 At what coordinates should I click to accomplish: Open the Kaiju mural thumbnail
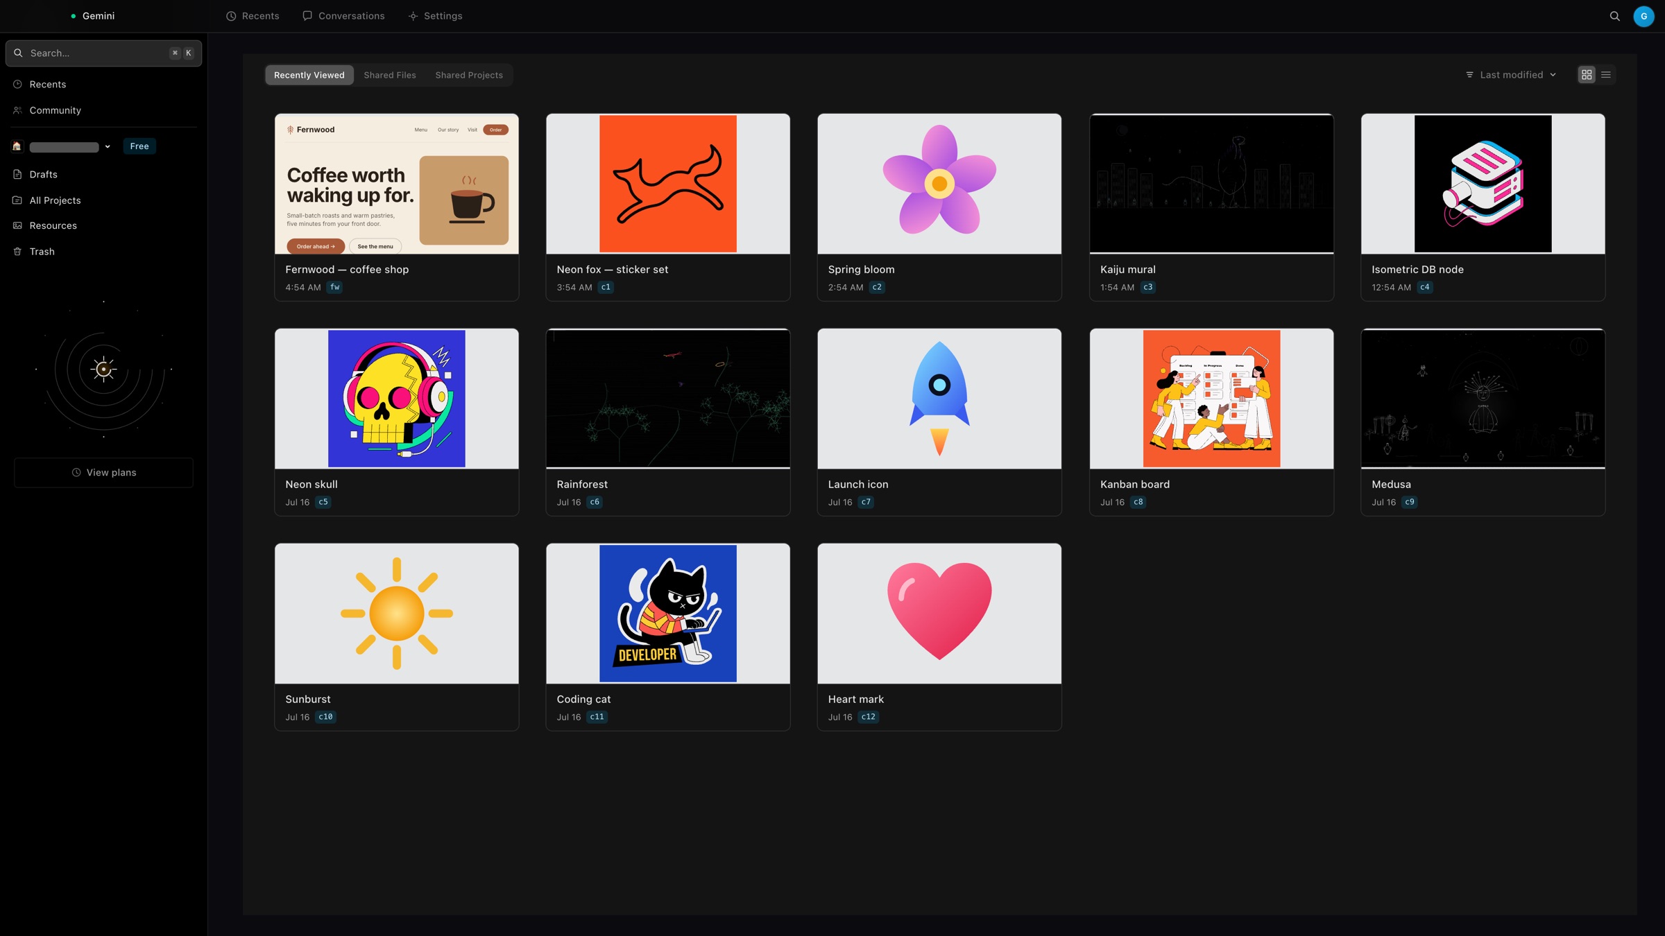click(x=1211, y=184)
